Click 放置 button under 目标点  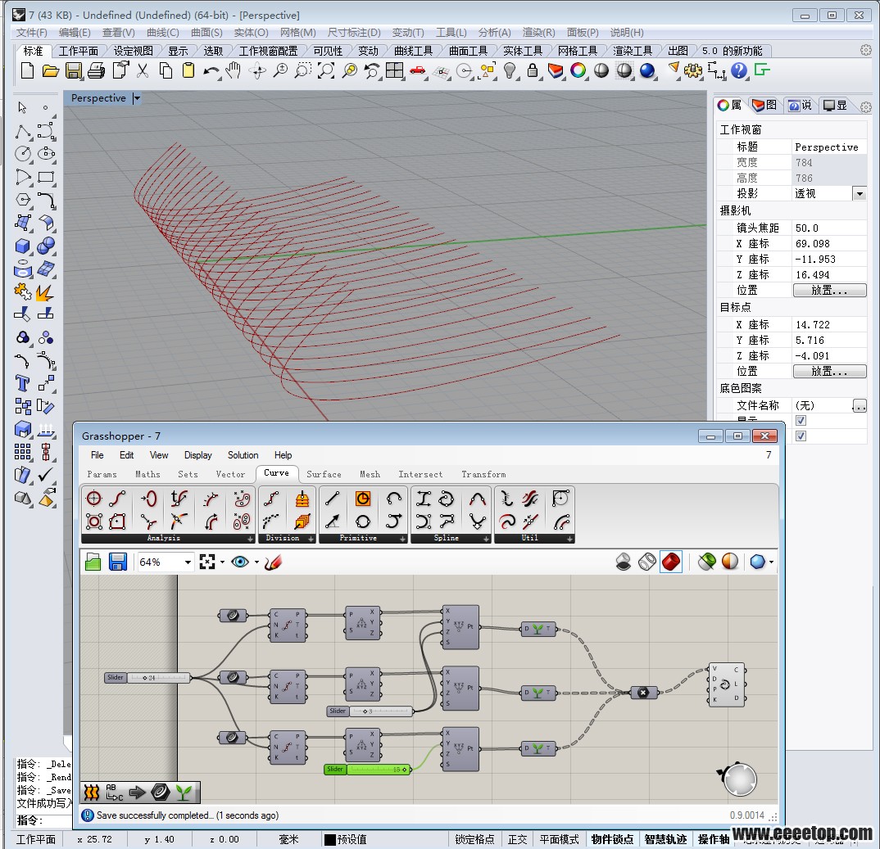pyautogui.click(x=829, y=371)
